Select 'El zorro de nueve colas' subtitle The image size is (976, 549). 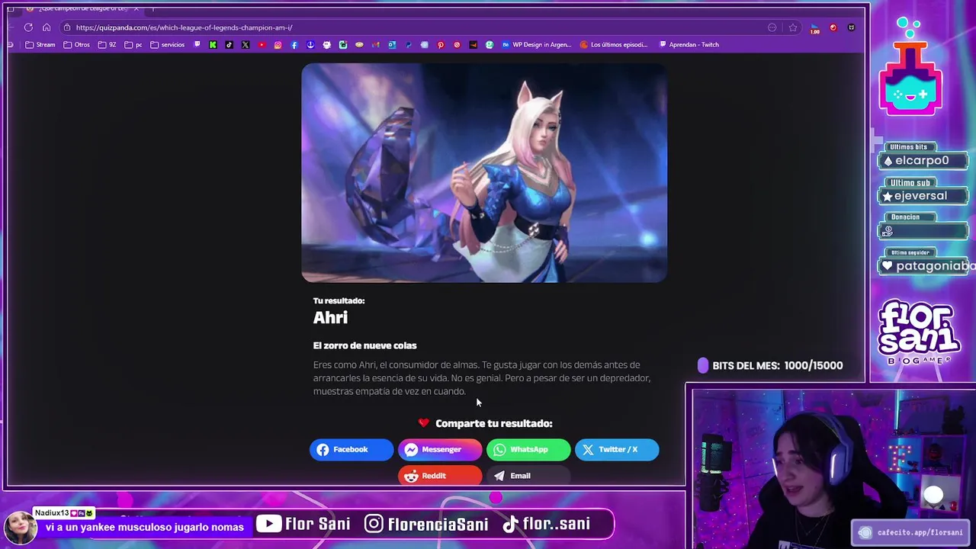click(364, 345)
